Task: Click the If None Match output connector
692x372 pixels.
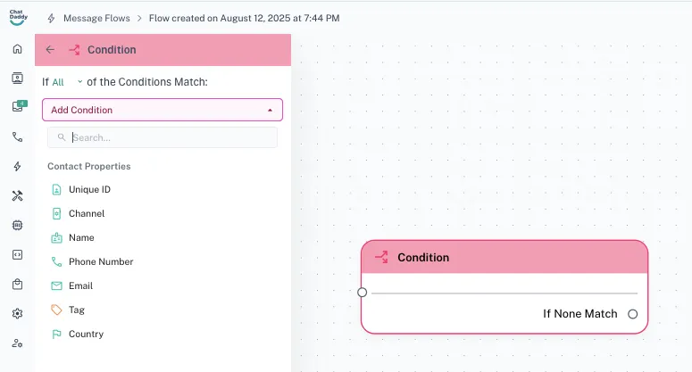Action: (632, 314)
